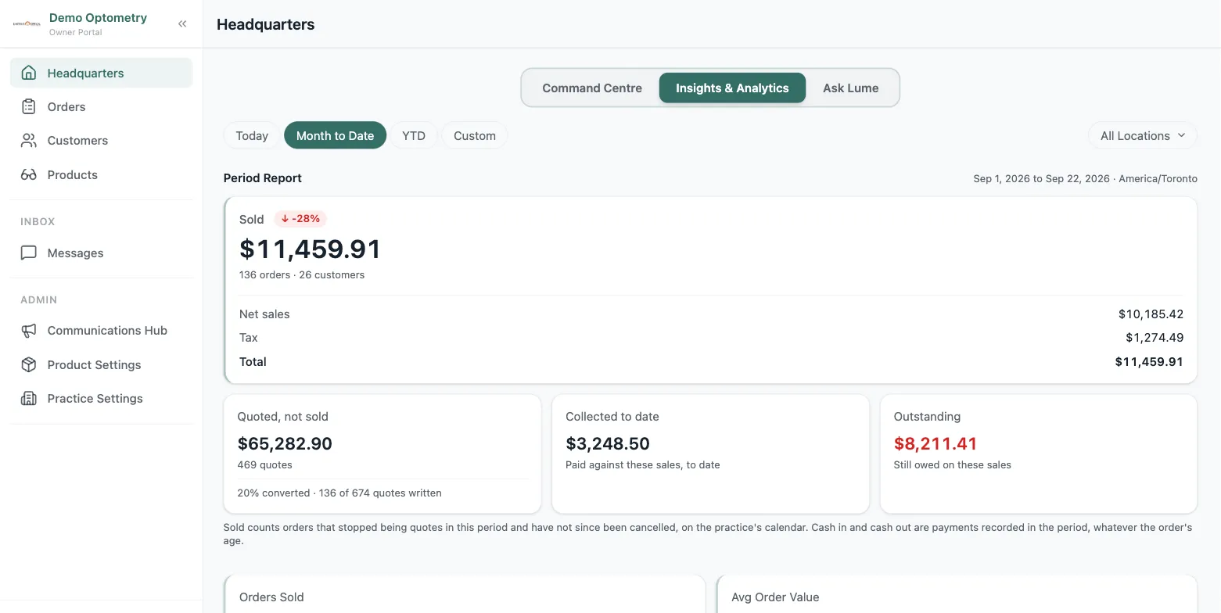The width and height of the screenshot is (1221, 613).
Task: Switch to Command Centre tab
Action: [x=592, y=88]
